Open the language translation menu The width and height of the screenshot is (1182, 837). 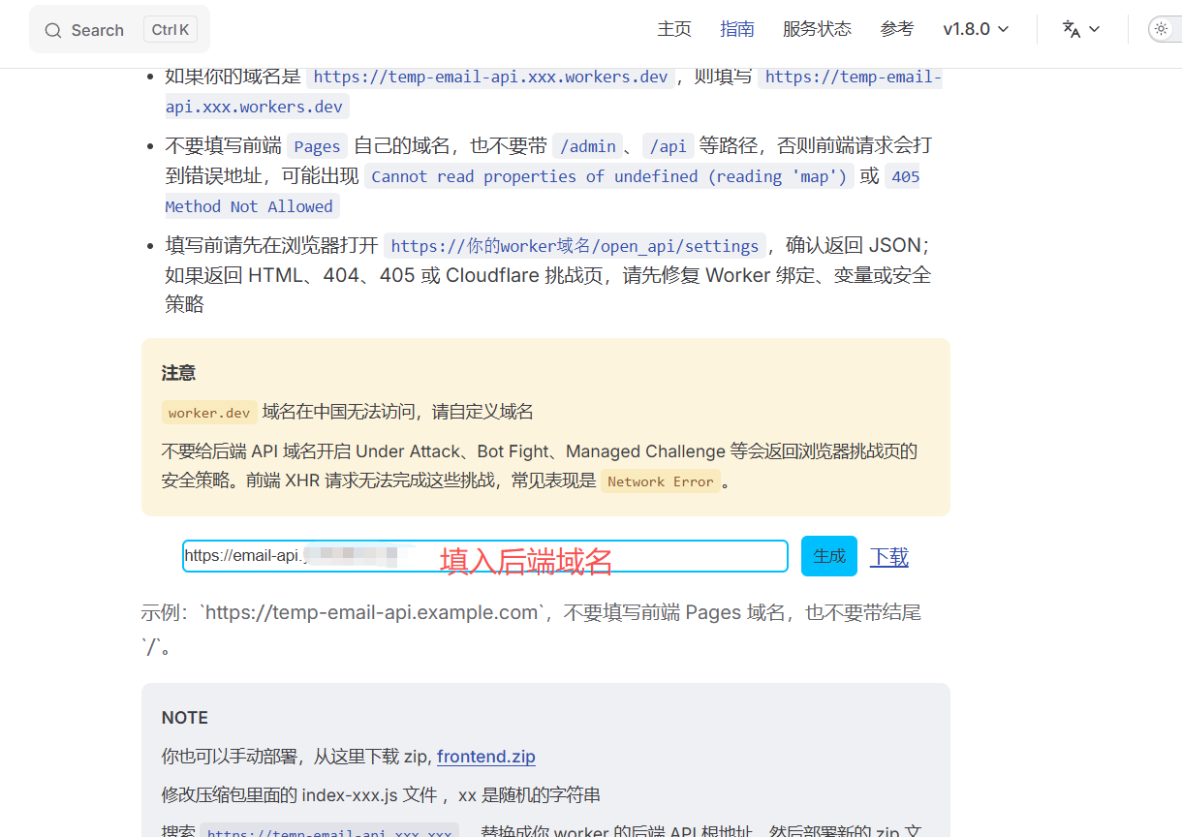[x=1081, y=29]
